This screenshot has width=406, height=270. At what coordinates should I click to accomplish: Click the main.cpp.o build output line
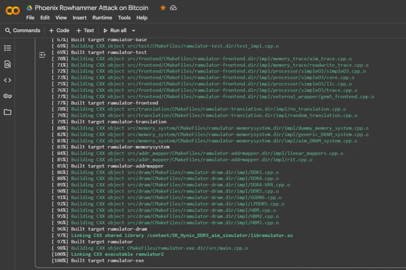click(x=149, y=248)
